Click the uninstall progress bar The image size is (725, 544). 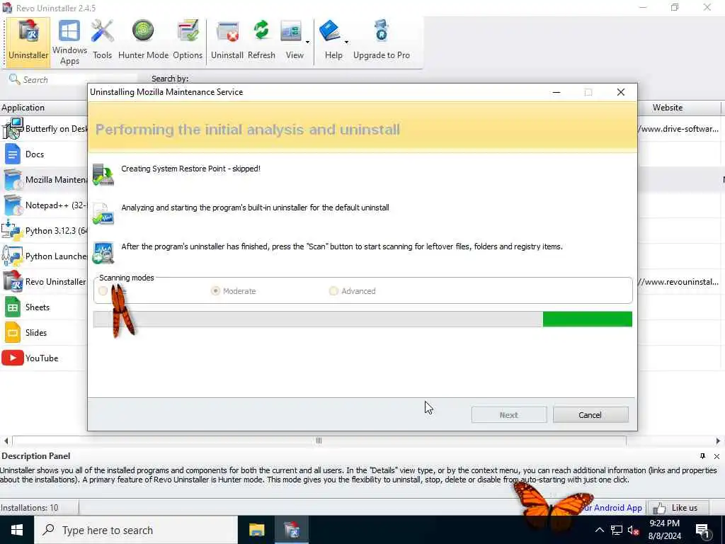tap(362, 319)
